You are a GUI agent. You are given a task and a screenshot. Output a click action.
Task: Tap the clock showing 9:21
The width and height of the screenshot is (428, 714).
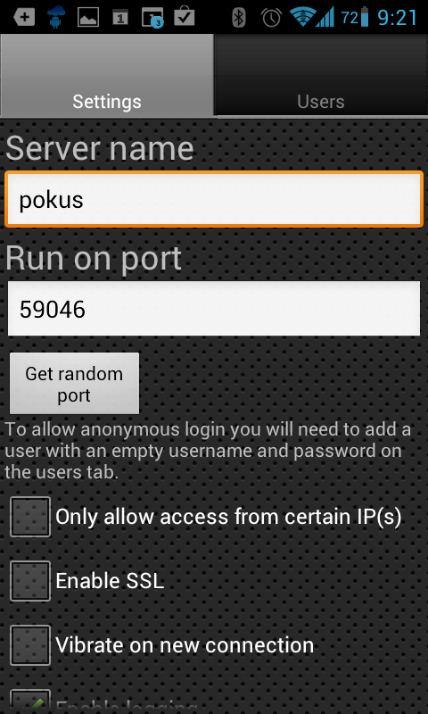(x=397, y=17)
